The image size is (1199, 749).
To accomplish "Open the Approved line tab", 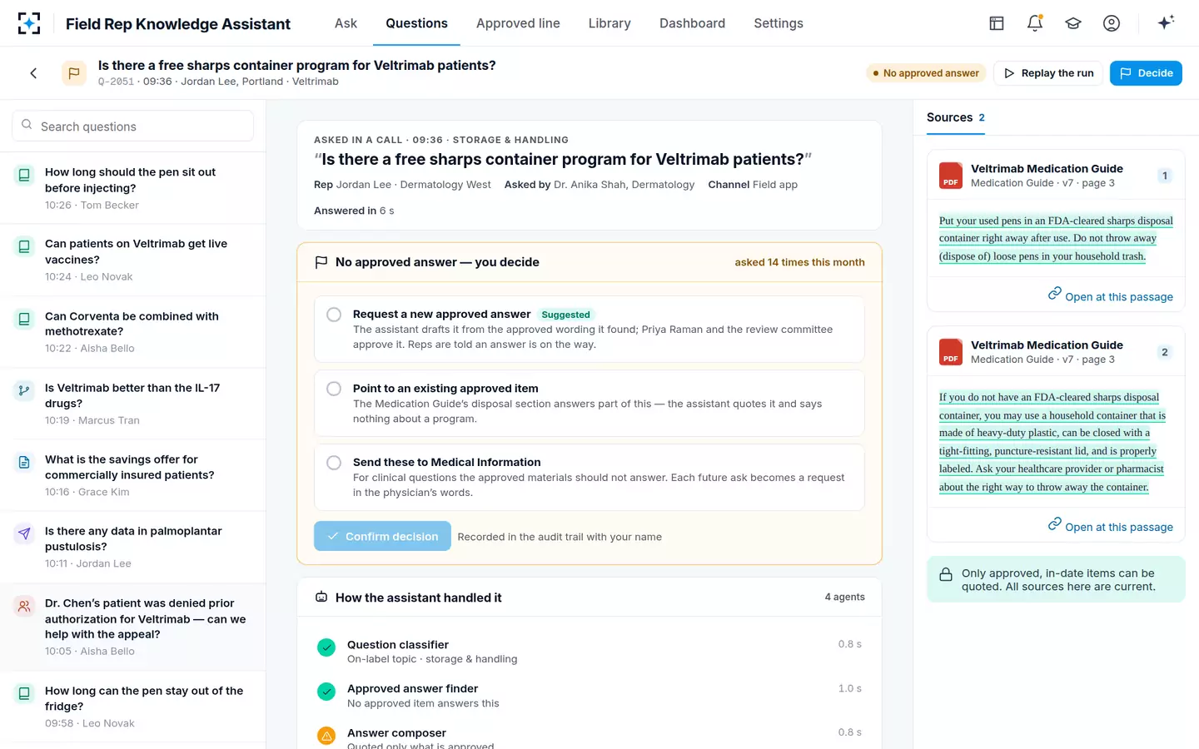I will coord(518,23).
